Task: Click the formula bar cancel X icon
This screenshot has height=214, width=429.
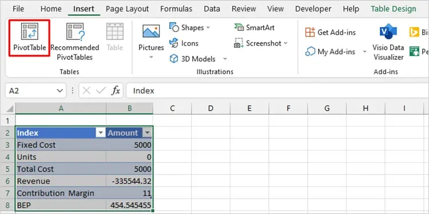Action: [86, 91]
